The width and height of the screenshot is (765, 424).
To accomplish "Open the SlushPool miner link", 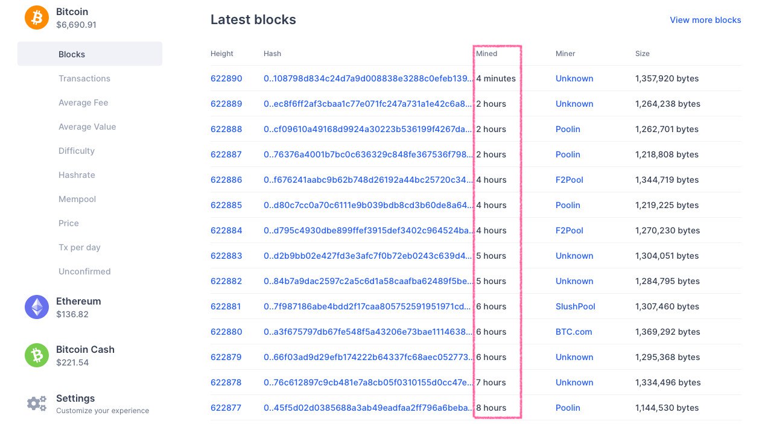I will pyautogui.click(x=576, y=306).
